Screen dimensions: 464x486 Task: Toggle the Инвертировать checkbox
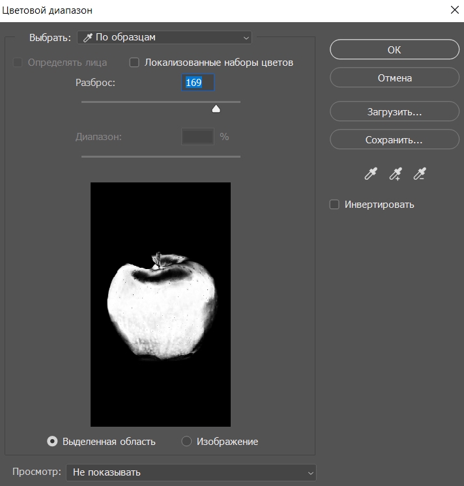334,205
